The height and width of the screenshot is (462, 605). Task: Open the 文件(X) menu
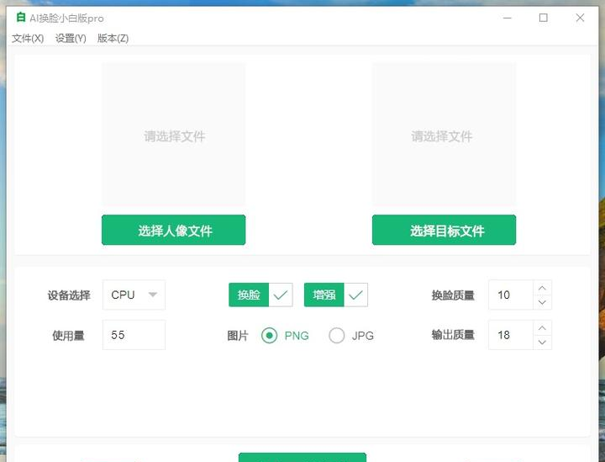28,38
